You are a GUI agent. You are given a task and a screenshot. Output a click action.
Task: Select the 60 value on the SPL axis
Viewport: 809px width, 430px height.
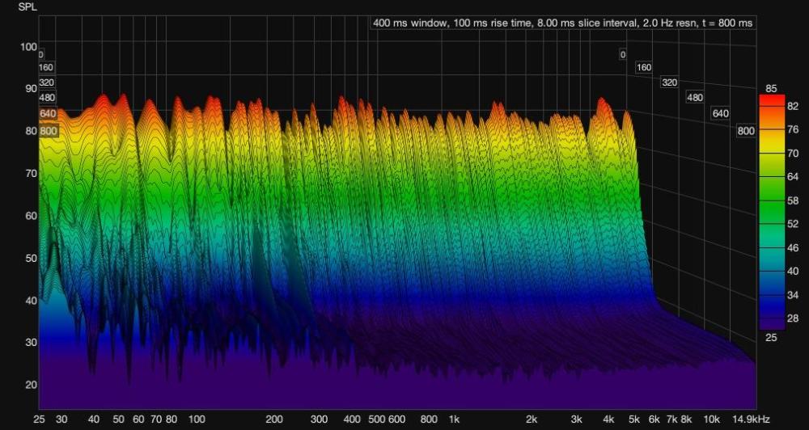[x=32, y=216]
